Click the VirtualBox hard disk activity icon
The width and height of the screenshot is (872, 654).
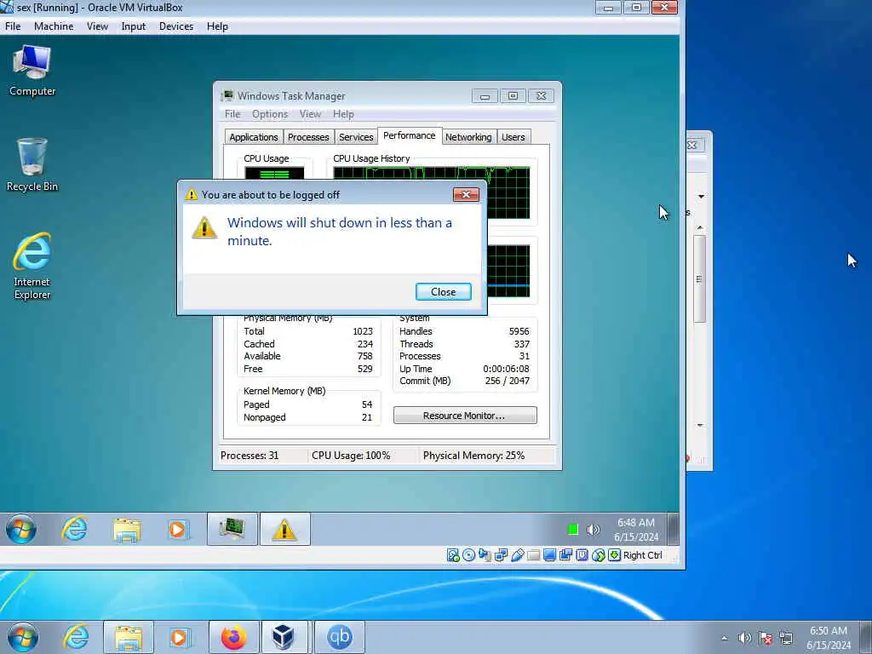click(453, 555)
